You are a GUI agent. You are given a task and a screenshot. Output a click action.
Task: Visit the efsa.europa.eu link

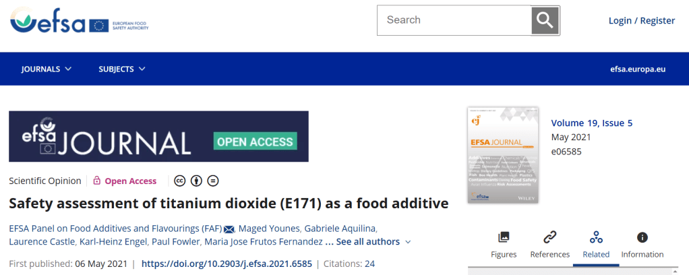tap(637, 69)
